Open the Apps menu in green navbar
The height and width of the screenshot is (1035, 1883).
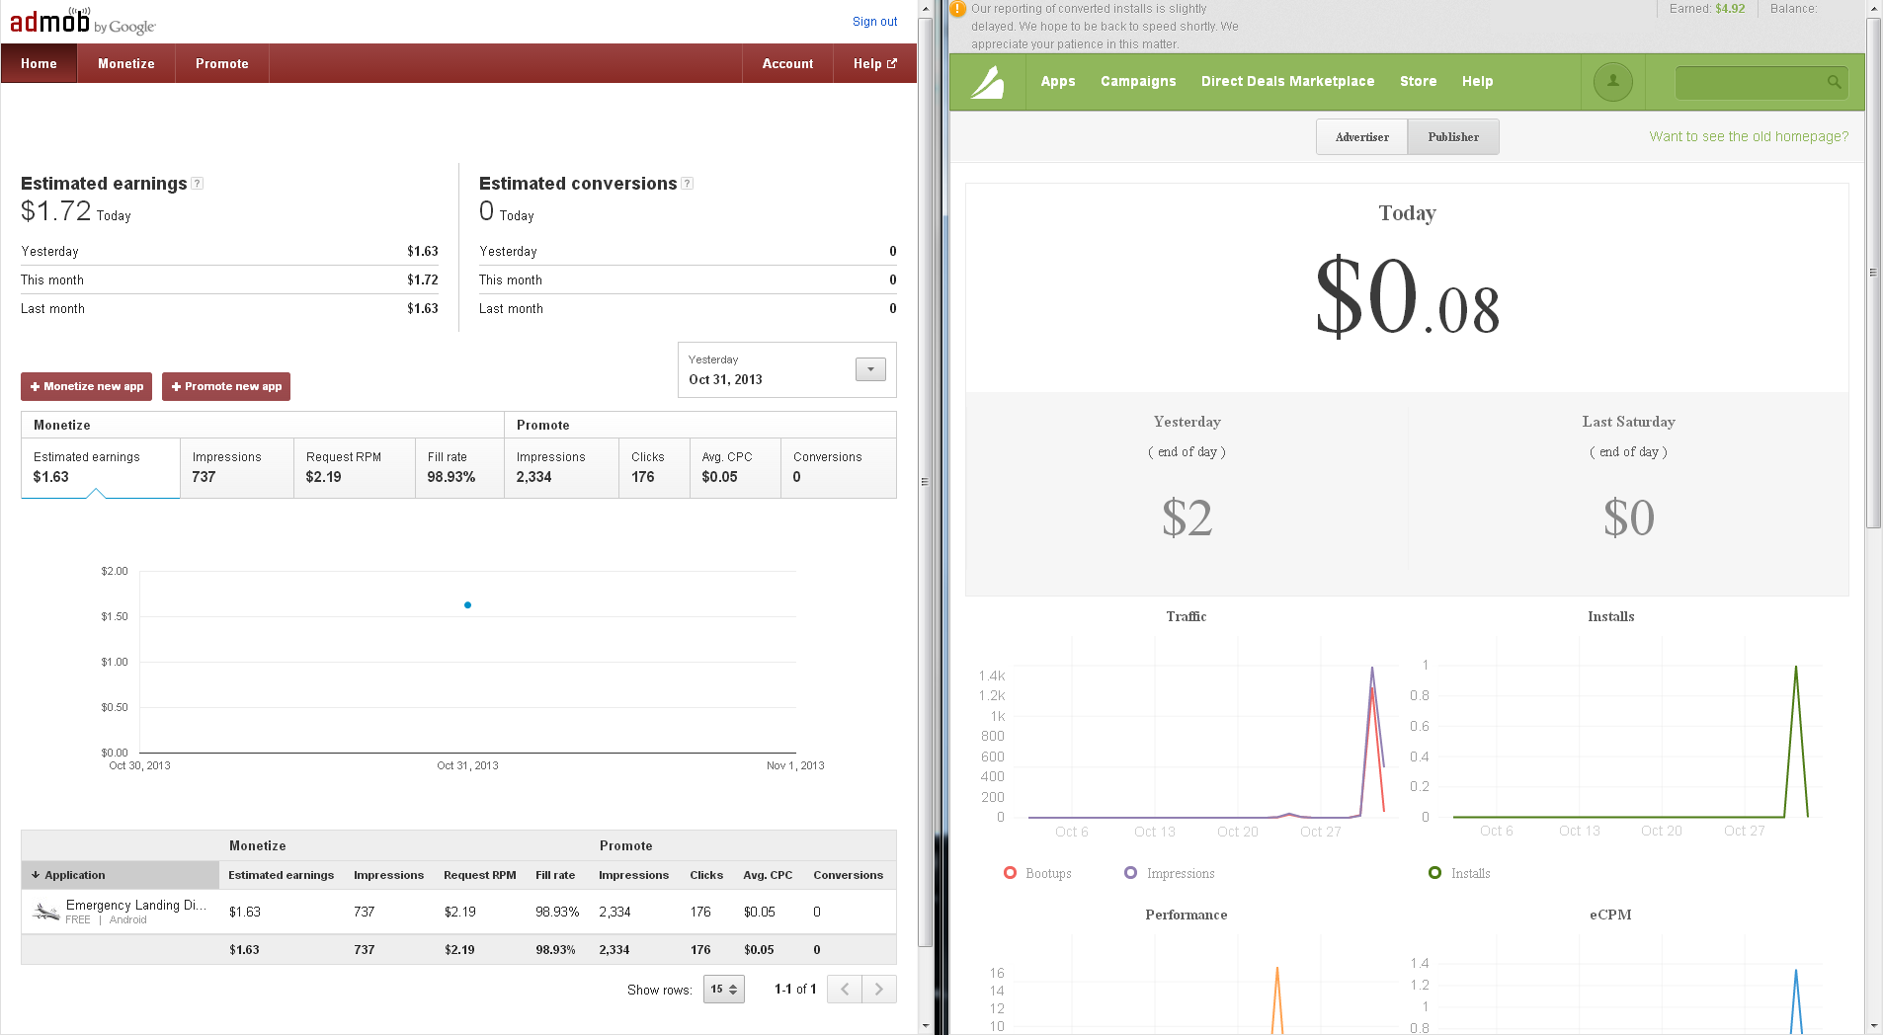pyautogui.click(x=1057, y=81)
